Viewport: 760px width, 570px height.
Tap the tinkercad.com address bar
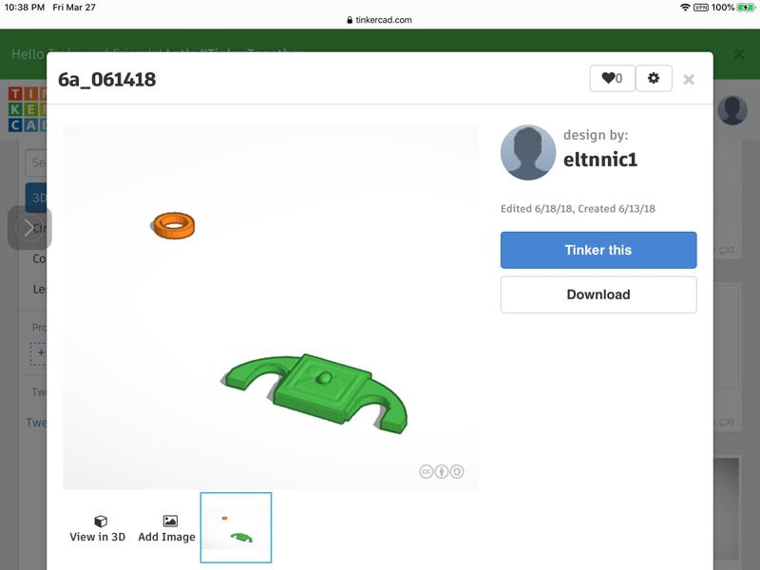[x=379, y=20]
